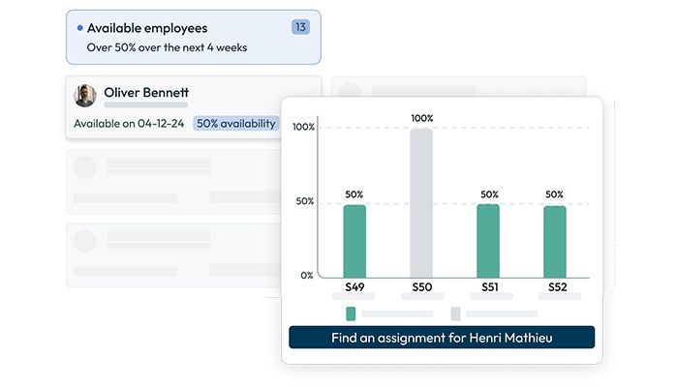Select the S50 week label

click(x=421, y=287)
